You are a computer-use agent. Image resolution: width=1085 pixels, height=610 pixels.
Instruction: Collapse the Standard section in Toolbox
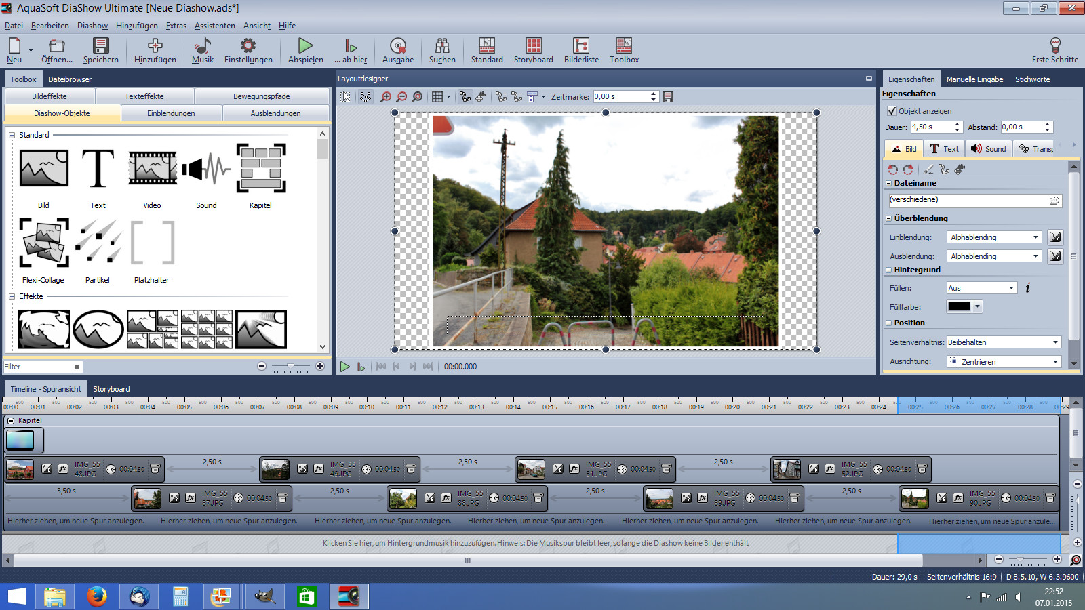click(12, 136)
